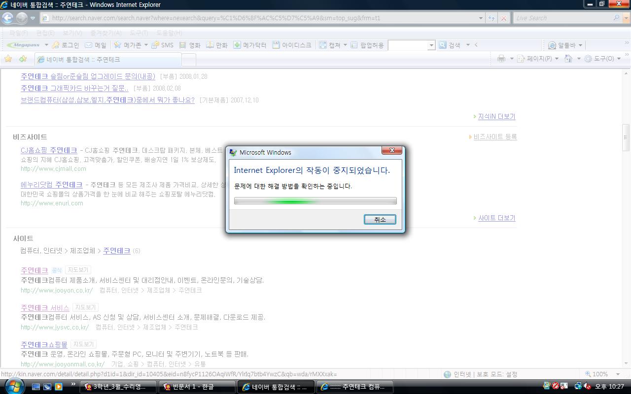
Task: Expand the 캡쳐 dropdown arrow
Action: click(x=345, y=45)
